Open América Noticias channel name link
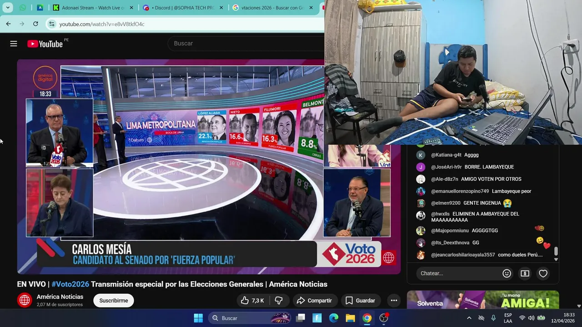The height and width of the screenshot is (327, 582). point(60,297)
